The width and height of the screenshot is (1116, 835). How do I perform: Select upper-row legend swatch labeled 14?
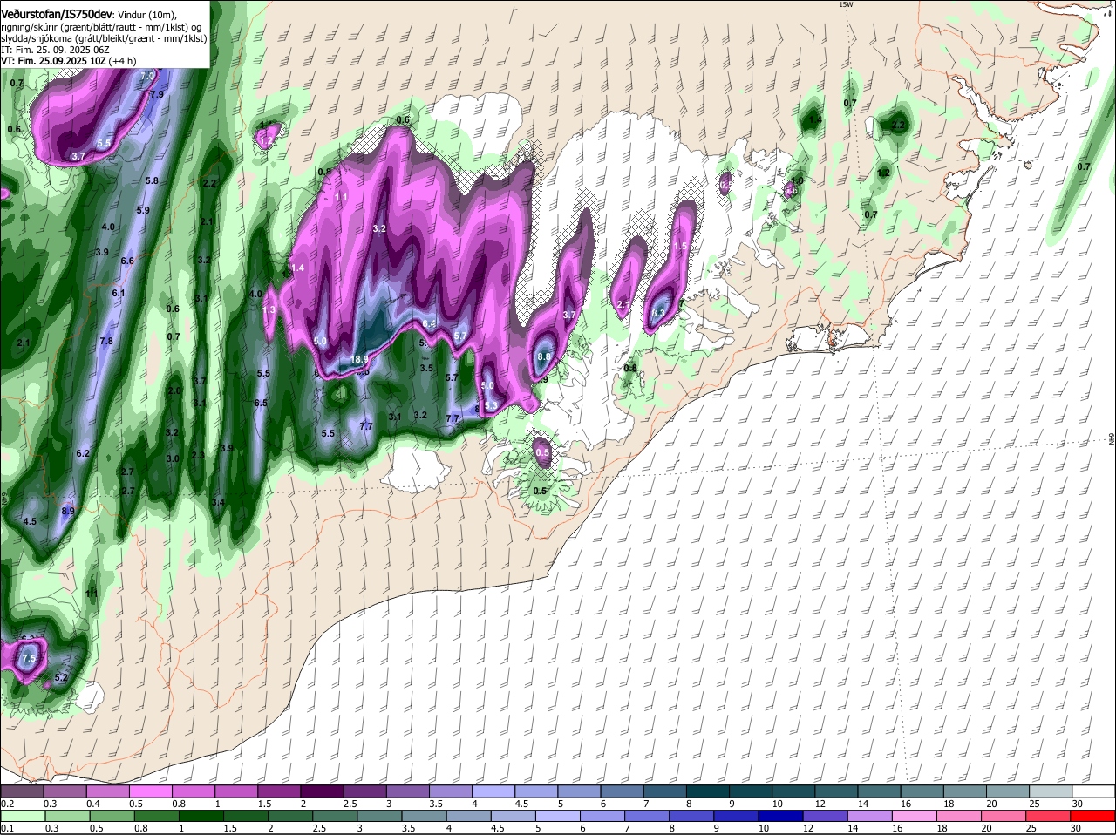[x=879, y=791]
